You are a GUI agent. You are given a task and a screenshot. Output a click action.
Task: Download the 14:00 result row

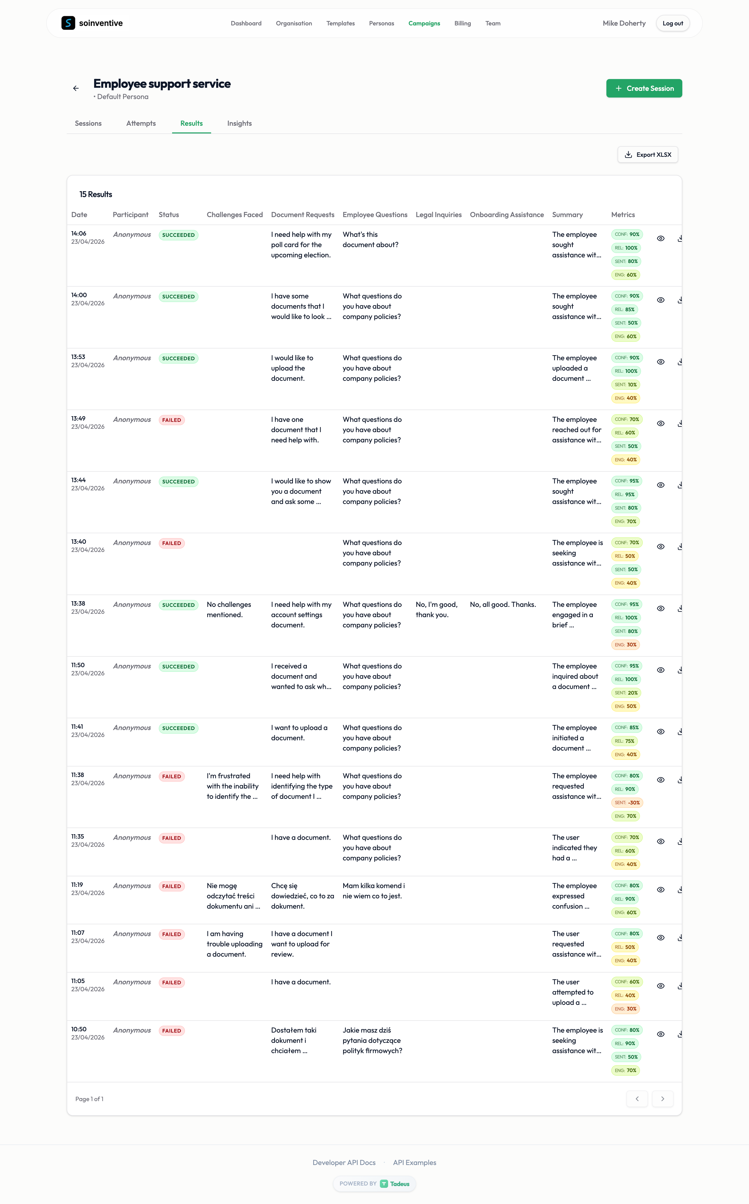click(x=680, y=300)
